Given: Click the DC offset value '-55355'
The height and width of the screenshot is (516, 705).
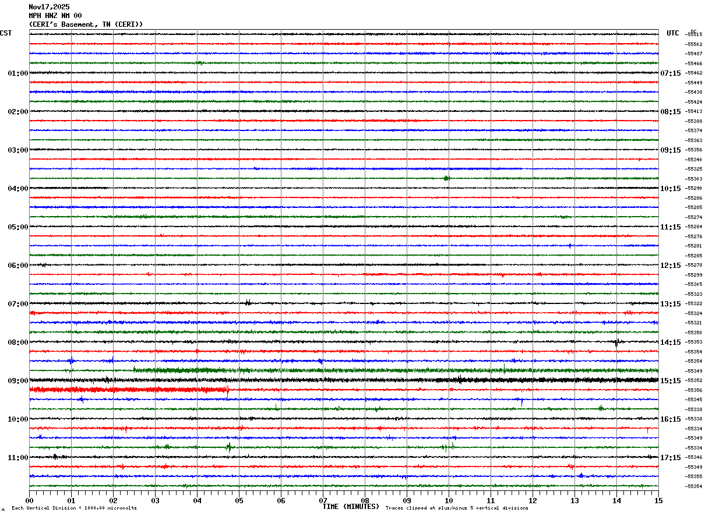Looking at the screenshot, I should click(x=693, y=476).
